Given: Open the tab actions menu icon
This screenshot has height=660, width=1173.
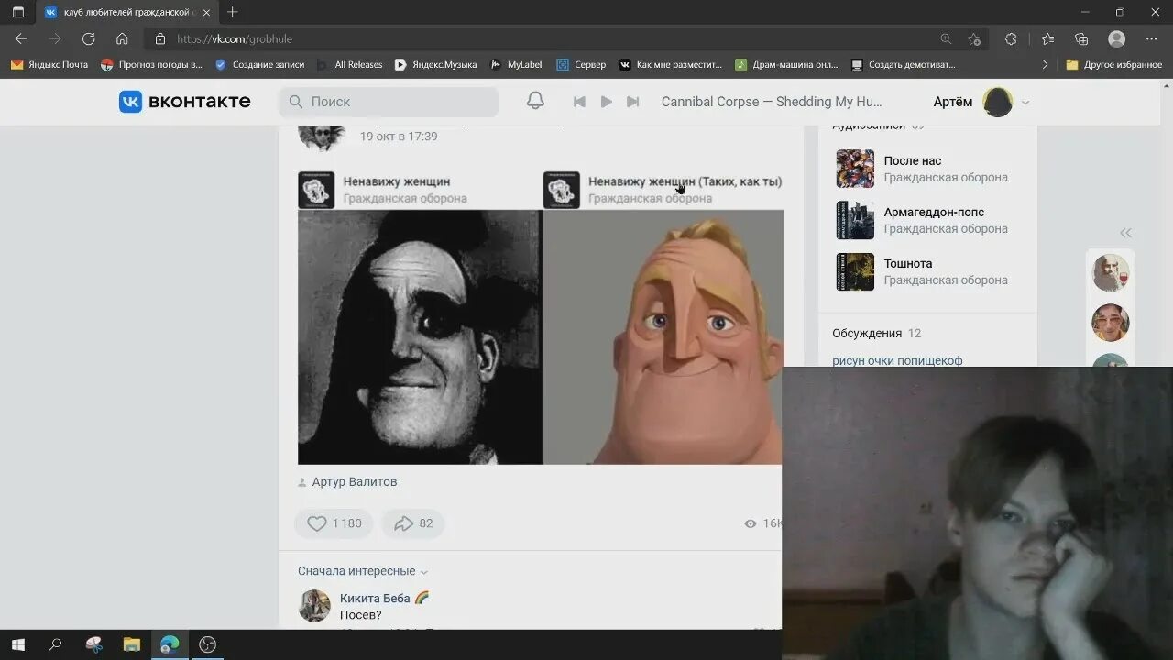Looking at the screenshot, I should 17,12.
